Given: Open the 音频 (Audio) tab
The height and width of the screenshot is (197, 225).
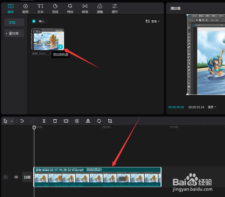Looking at the screenshot, I should 25,9.
